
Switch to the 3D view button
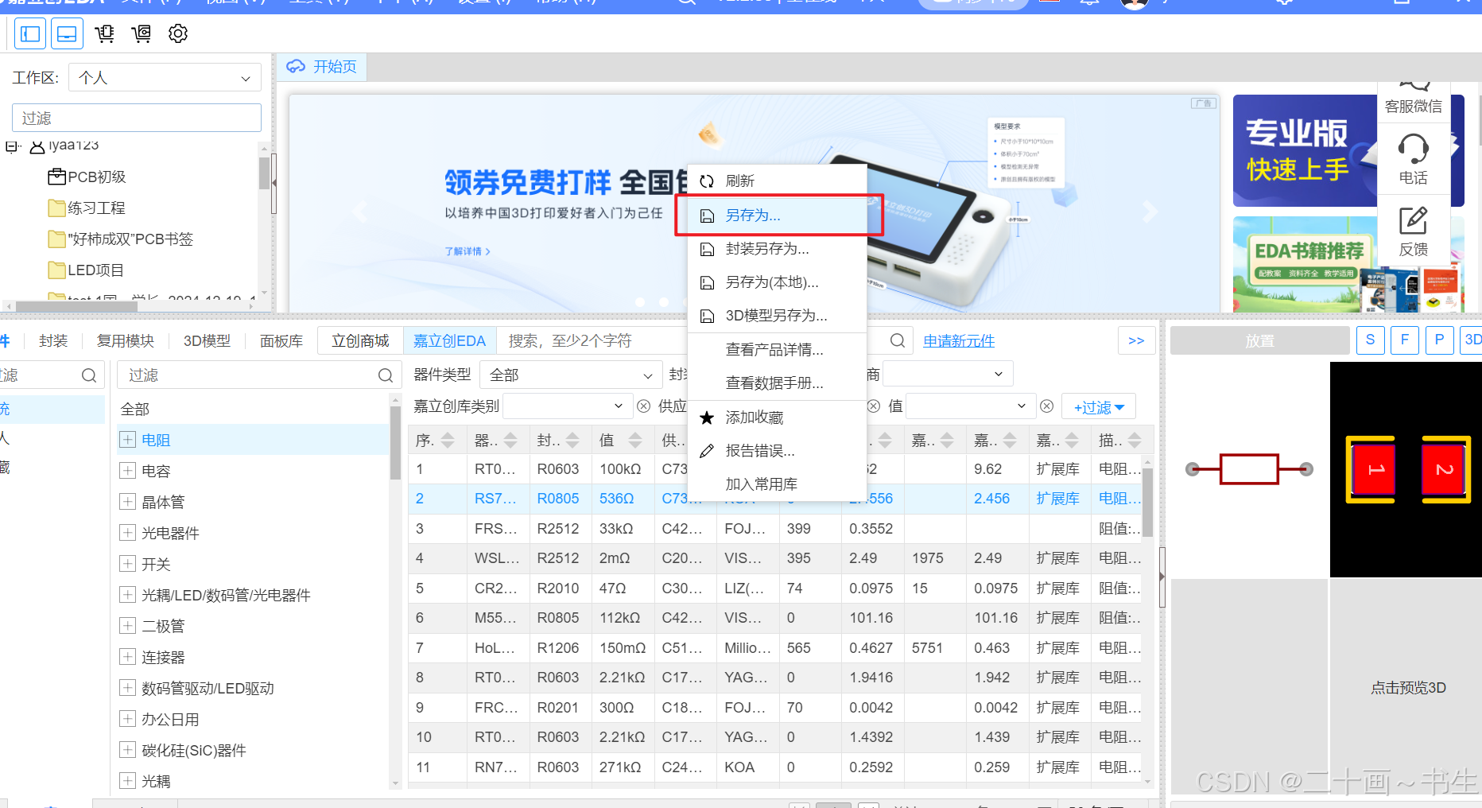tap(1472, 340)
